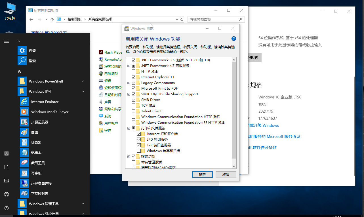Click help question mark in Windows 功能
This screenshot has height=217, width=364.
coord(234,39)
